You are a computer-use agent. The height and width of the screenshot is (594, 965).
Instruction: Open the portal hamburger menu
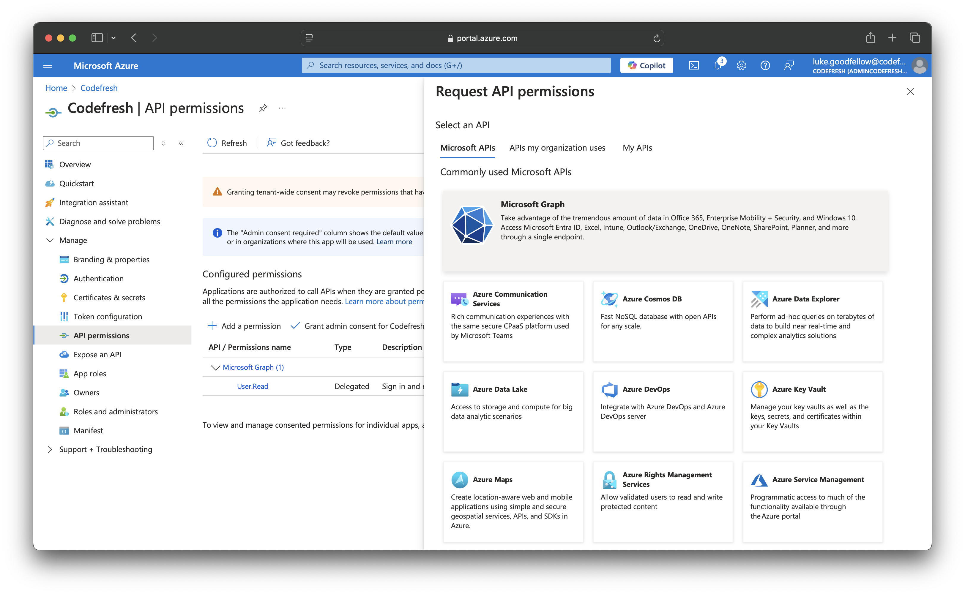tap(48, 65)
